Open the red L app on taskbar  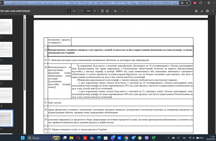(85, 138)
